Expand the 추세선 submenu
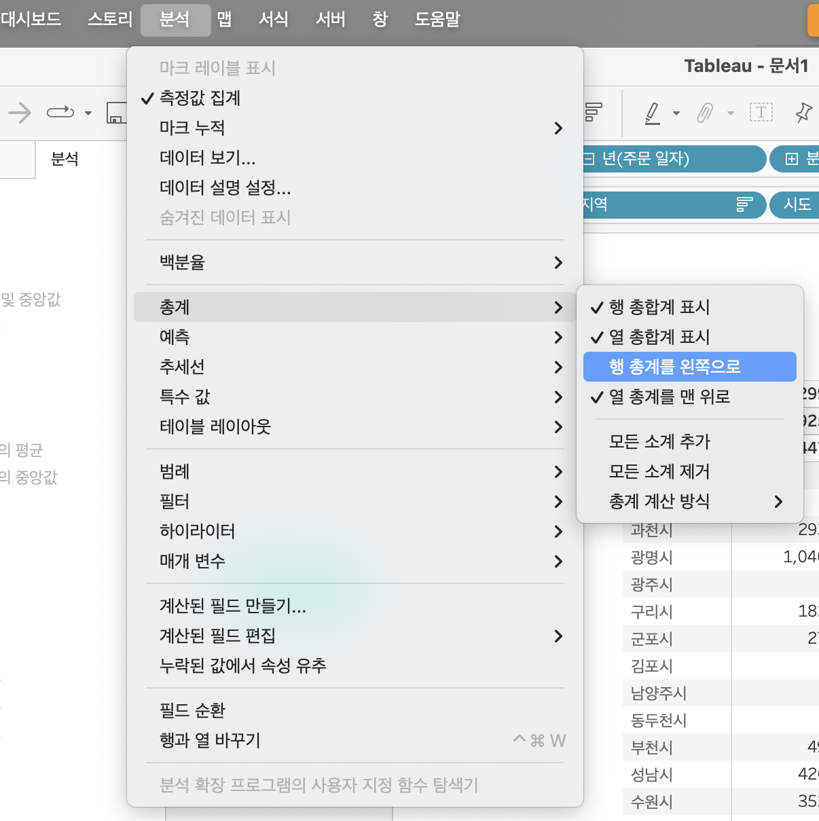The width and height of the screenshot is (819, 821). tap(354, 367)
